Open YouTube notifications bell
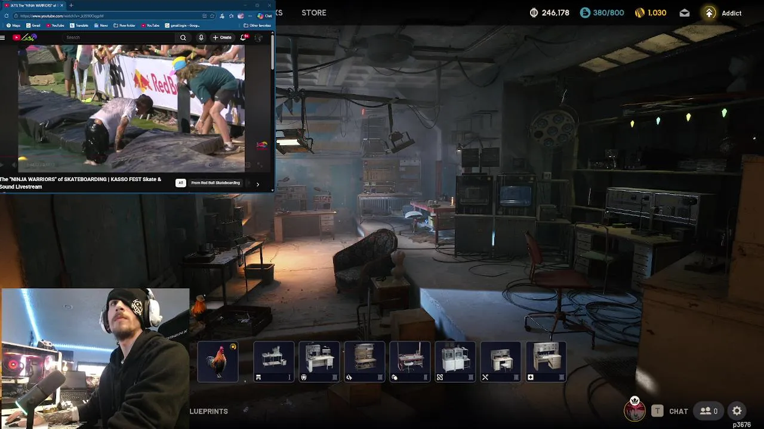The image size is (764, 429). (x=244, y=38)
